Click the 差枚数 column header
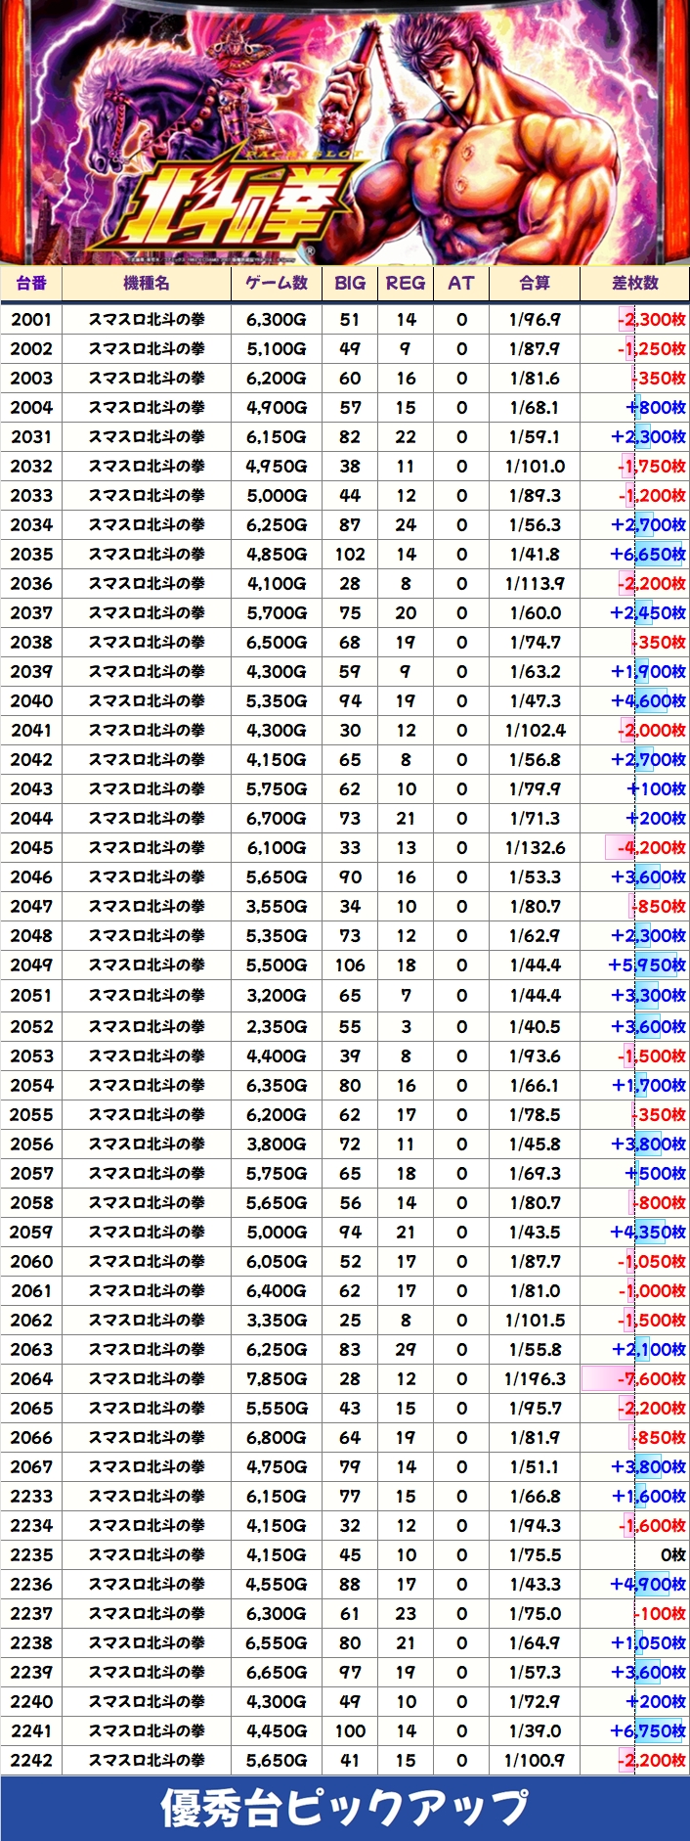 tap(635, 283)
